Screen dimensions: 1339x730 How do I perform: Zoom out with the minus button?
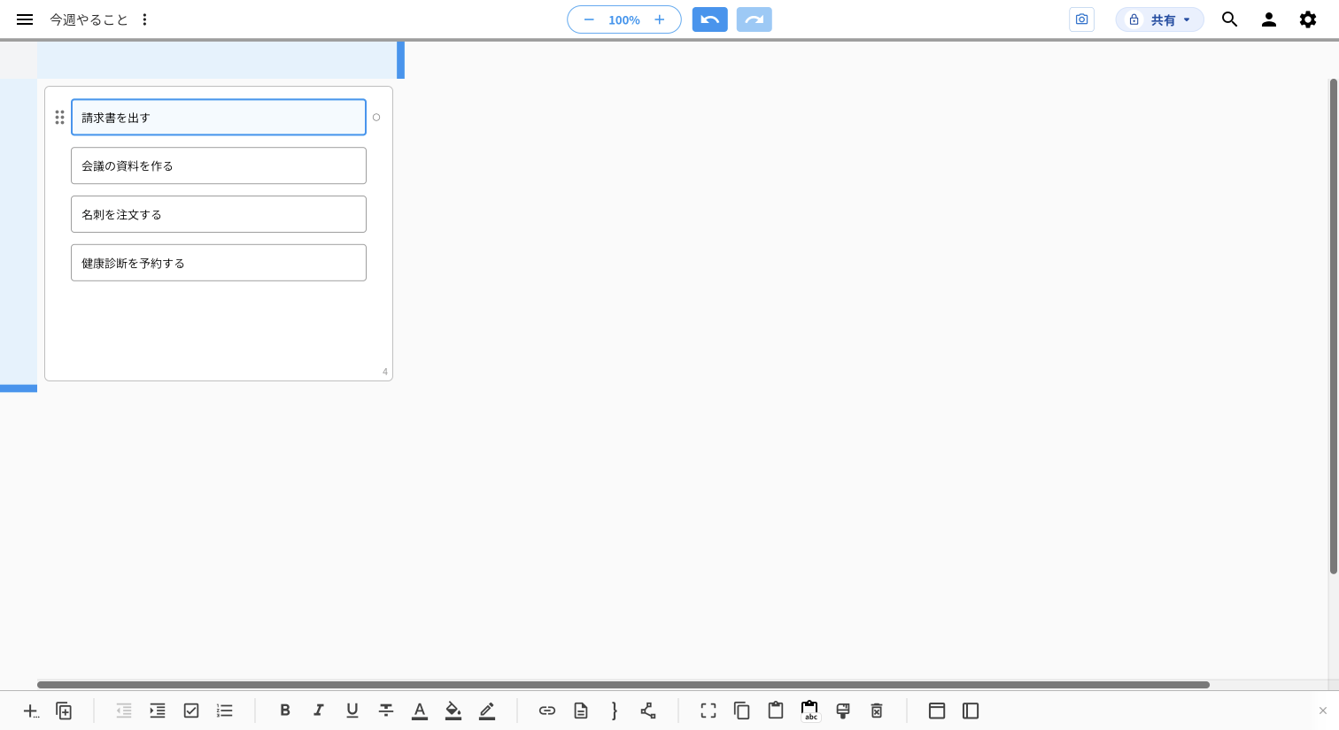(x=588, y=19)
